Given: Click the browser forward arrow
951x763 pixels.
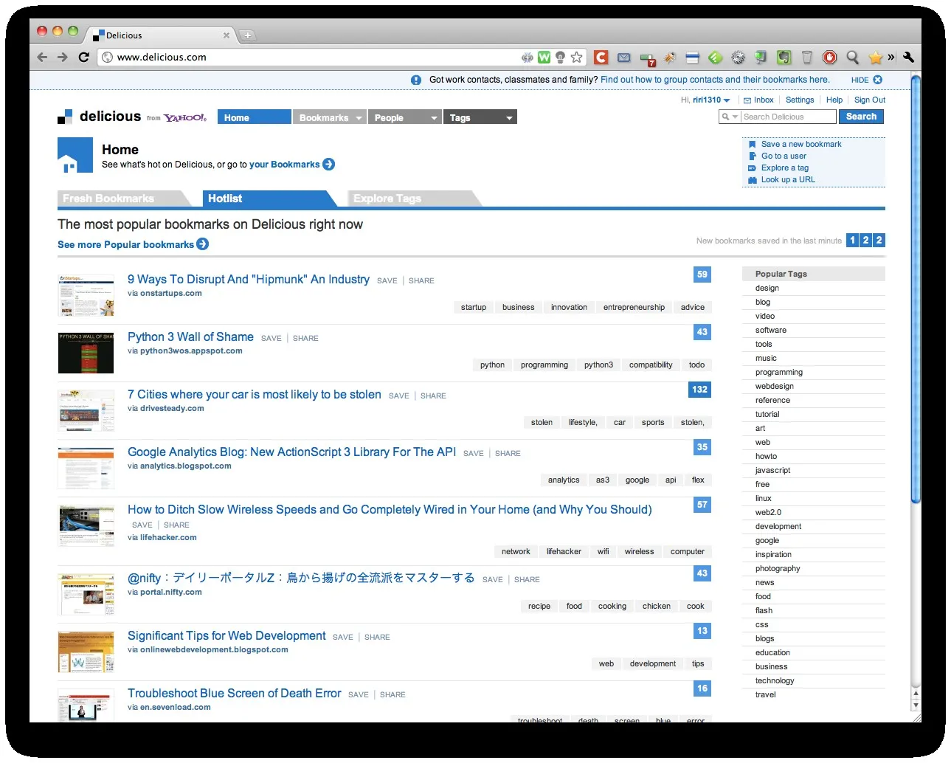Looking at the screenshot, I should coord(63,57).
